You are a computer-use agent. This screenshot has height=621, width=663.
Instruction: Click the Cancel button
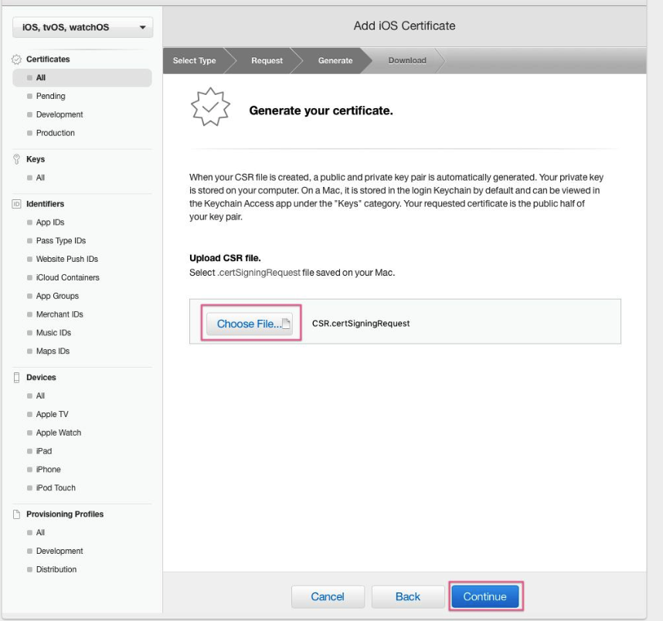[328, 597]
